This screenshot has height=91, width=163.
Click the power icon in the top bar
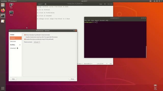[159, 1]
